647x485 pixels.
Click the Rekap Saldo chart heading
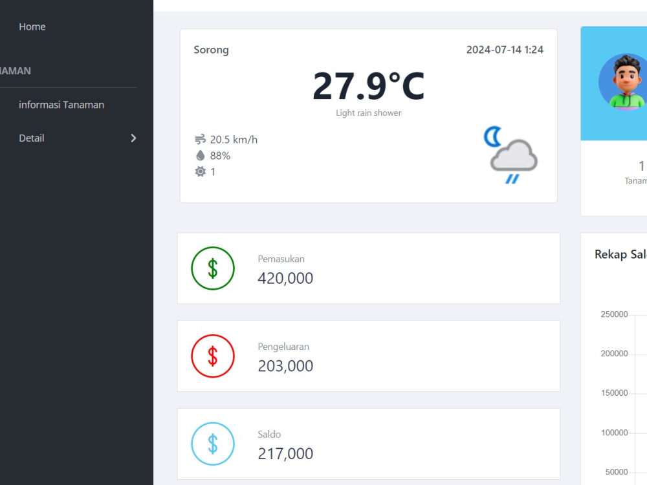point(620,254)
